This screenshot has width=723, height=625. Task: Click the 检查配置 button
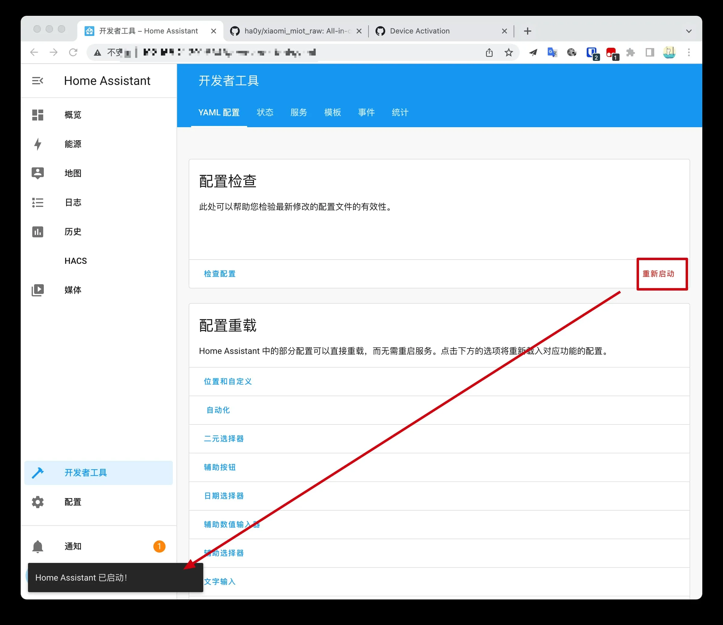219,274
